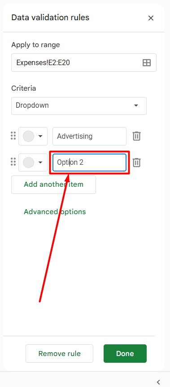
Task: Open the Criteria Dropdown selector
Action: [79, 106]
